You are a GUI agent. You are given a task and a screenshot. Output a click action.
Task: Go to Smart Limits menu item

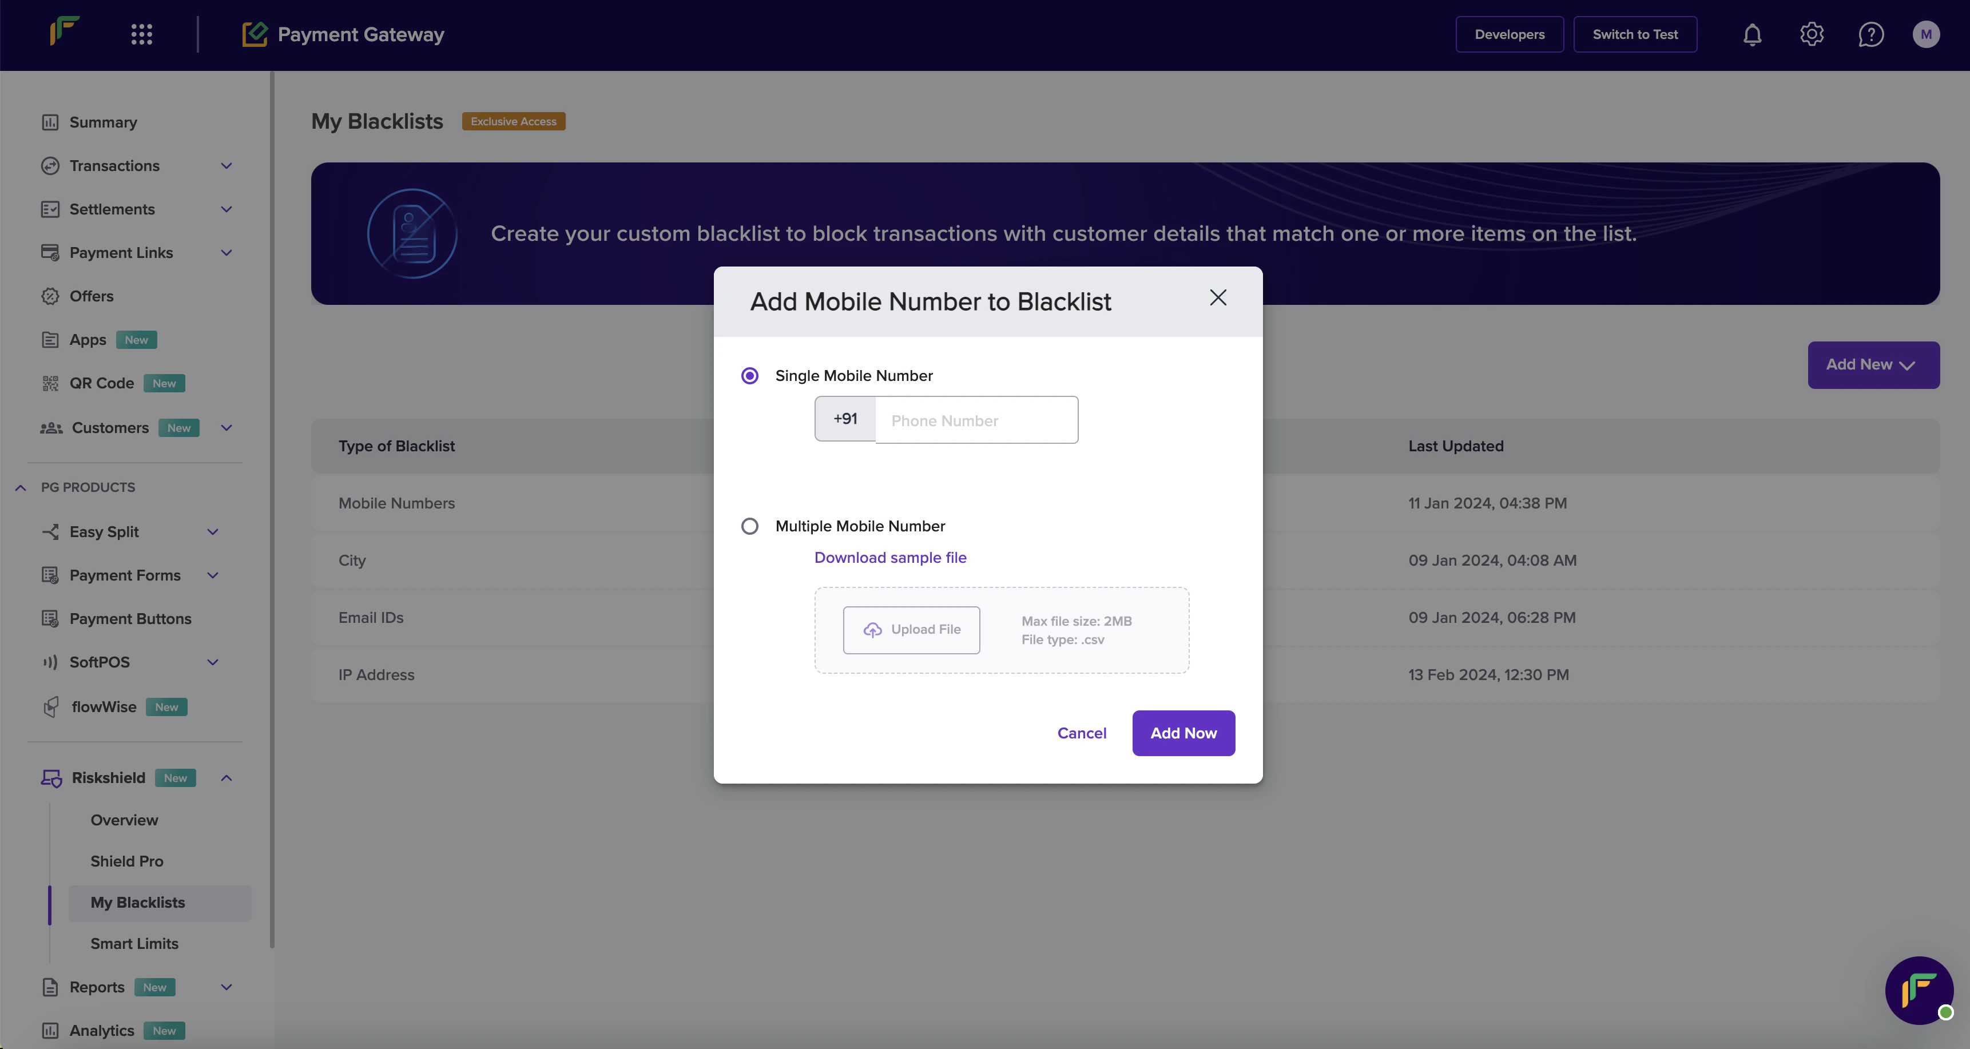click(134, 944)
